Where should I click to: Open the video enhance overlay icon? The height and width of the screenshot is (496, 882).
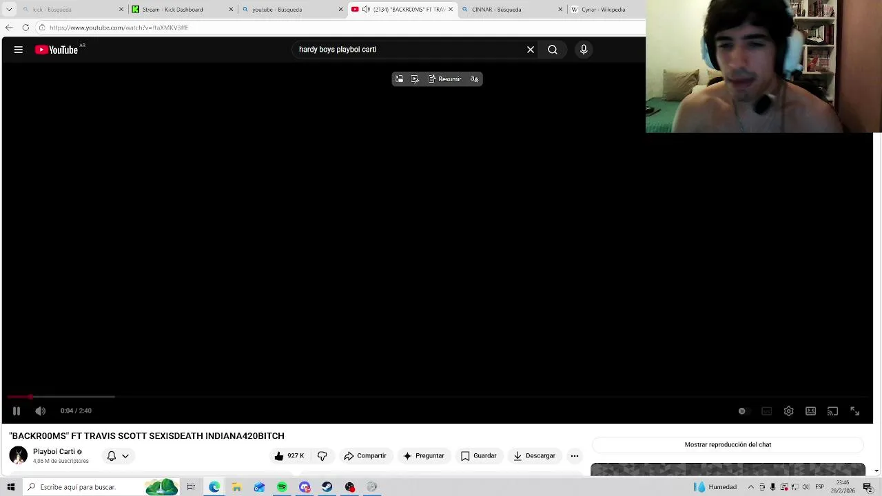(415, 79)
